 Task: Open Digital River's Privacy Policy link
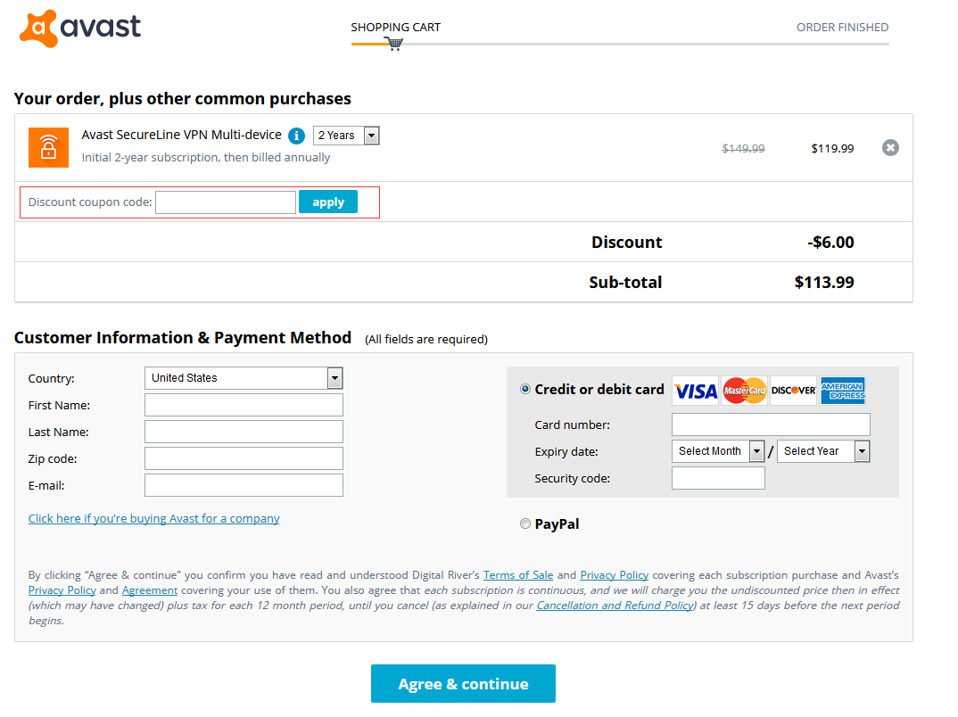pyautogui.click(x=614, y=574)
